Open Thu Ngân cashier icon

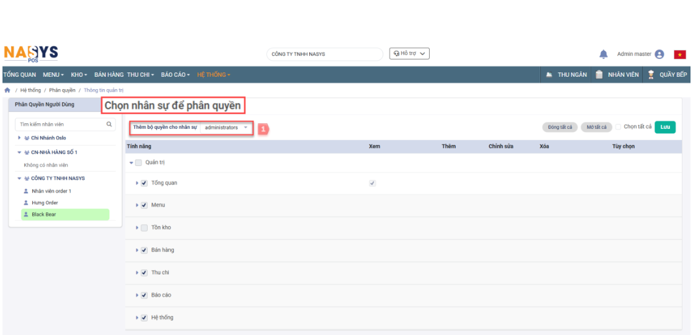550,75
